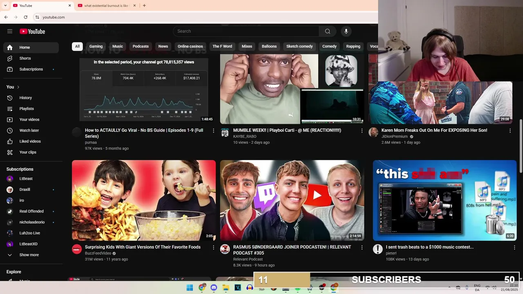
Task: Open watch History
Action: (31, 98)
